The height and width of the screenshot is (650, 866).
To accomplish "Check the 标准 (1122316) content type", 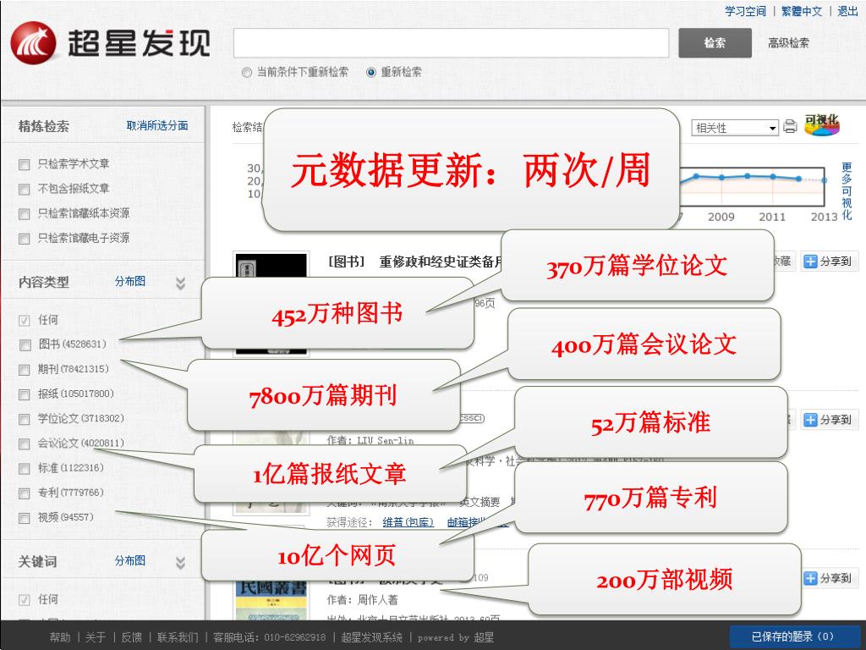I will coord(25,469).
